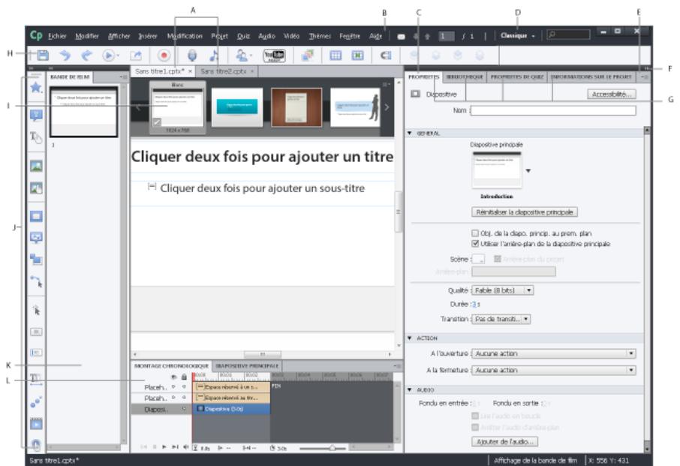This screenshot has height=466, width=680.
Task: Collapse the ACTION section
Action: [x=410, y=338]
